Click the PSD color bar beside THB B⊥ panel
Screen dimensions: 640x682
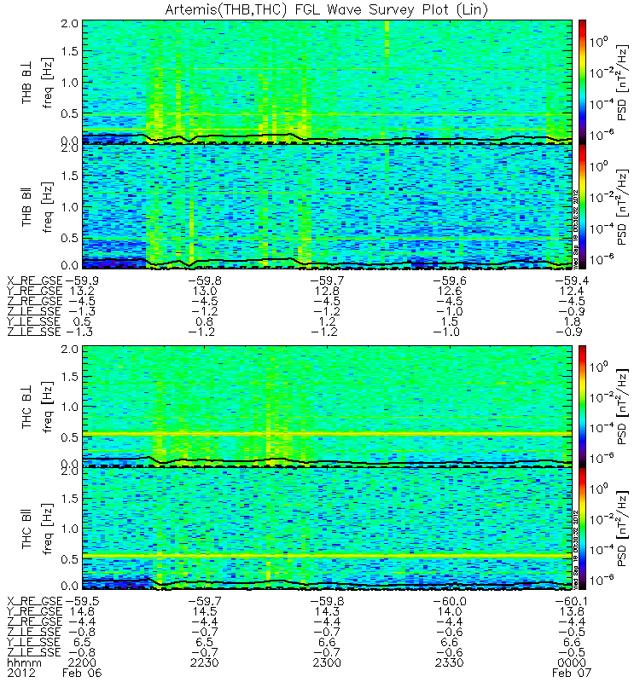582,82
